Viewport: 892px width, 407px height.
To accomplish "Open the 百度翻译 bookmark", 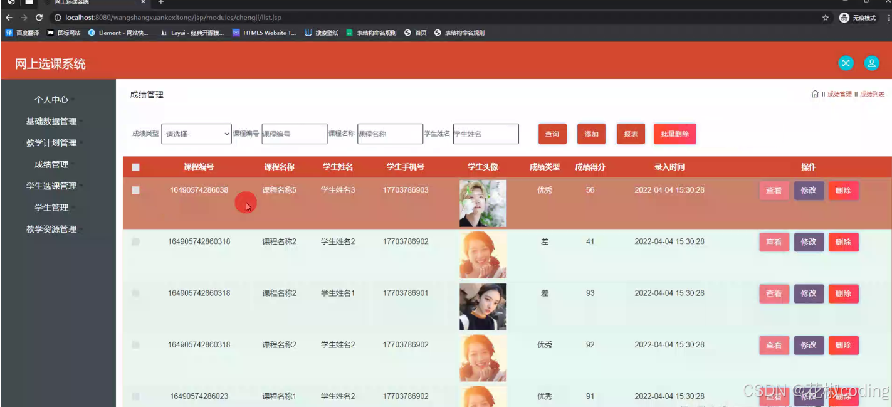I will [23, 33].
